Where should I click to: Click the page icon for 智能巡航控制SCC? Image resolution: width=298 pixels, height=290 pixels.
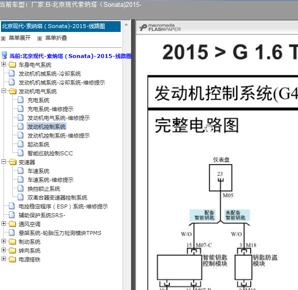21,153
